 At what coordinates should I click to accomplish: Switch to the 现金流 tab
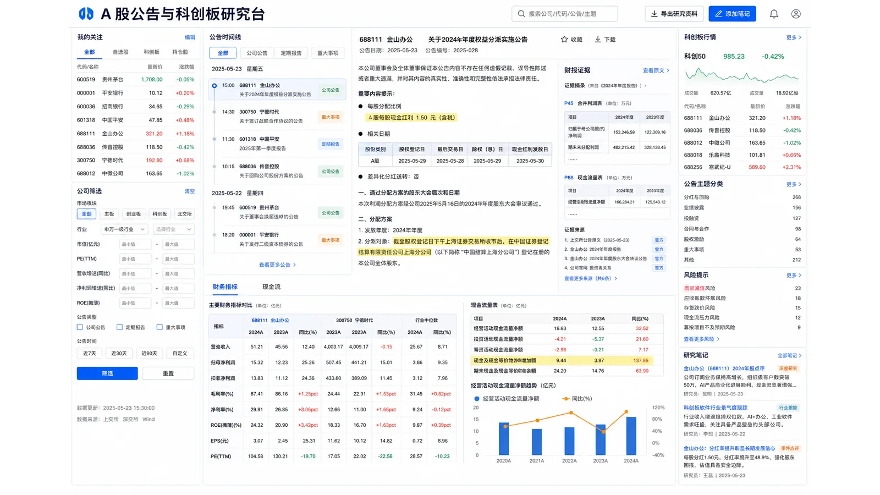tap(271, 287)
